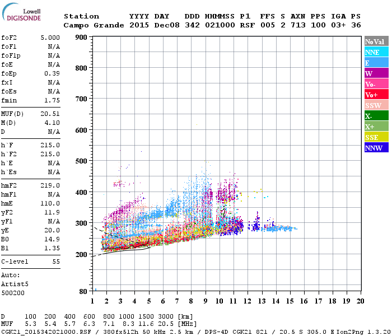Click the C-level value 55
The width and height of the screenshot is (392, 336).
[56, 262]
